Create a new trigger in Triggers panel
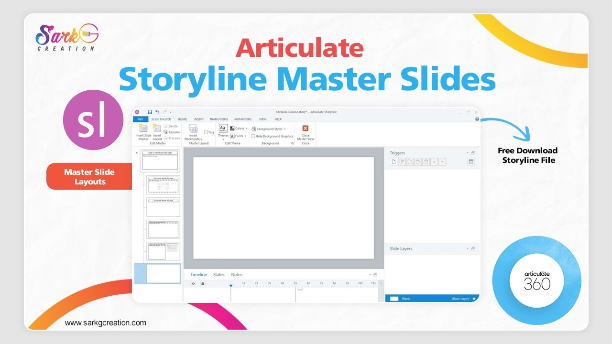 (393, 162)
